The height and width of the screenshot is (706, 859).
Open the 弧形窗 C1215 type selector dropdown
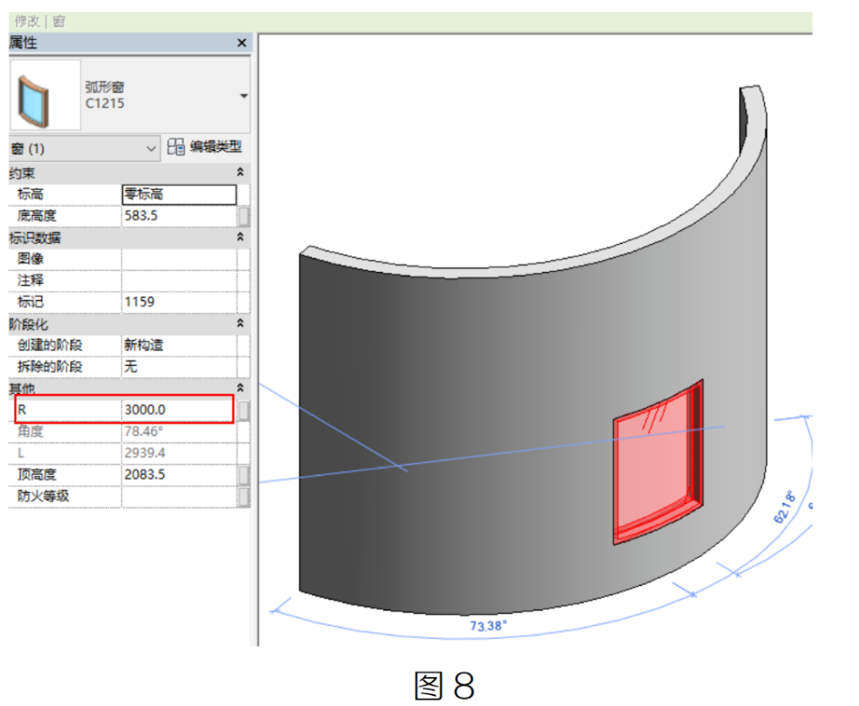(x=244, y=96)
